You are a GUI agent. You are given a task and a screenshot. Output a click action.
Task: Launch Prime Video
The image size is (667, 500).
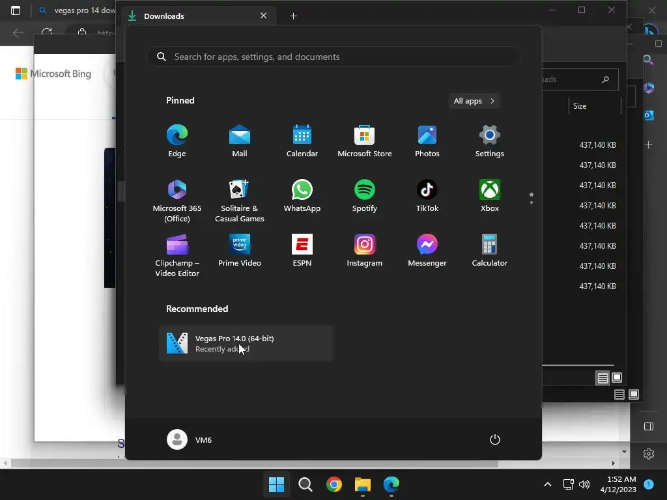tap(240, 251)
